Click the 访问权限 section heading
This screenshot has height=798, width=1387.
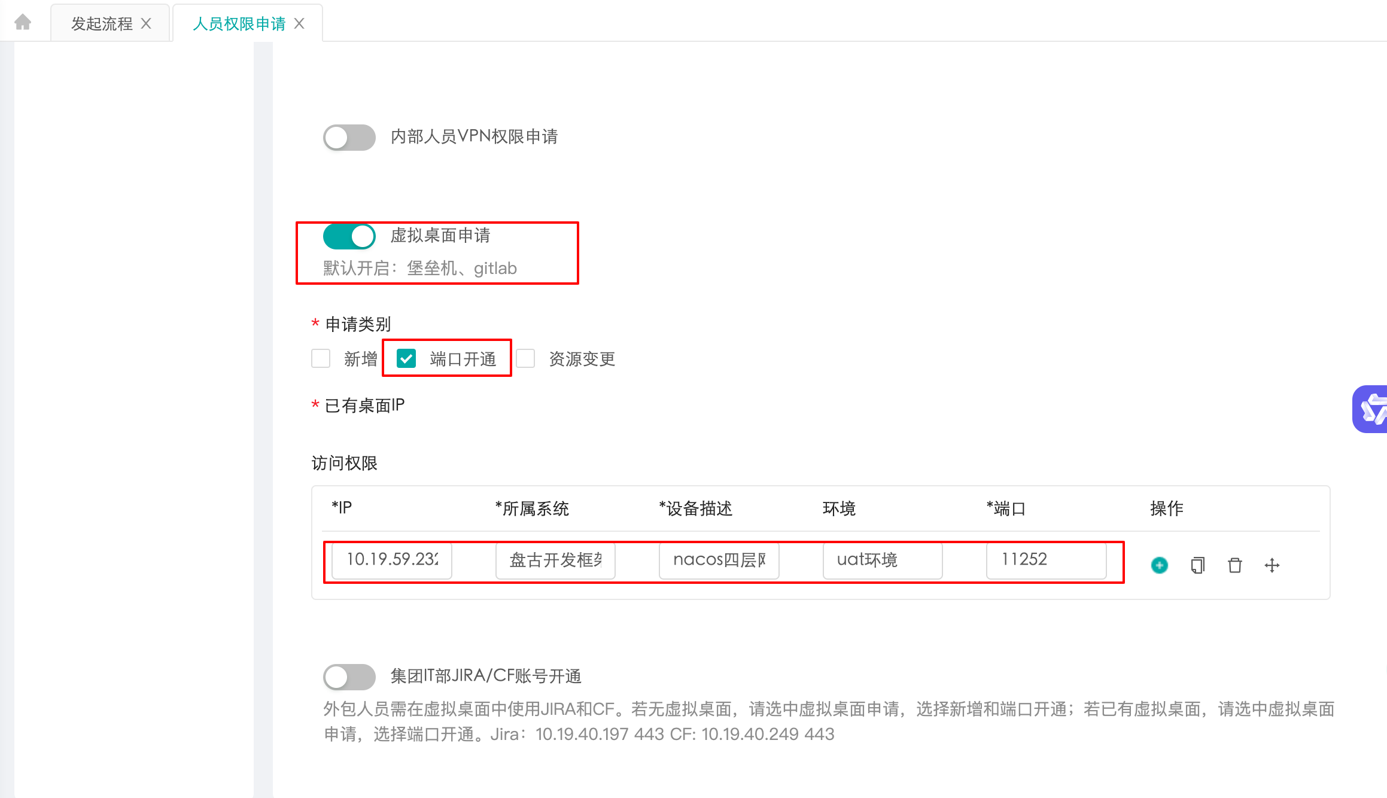point(344,463)
